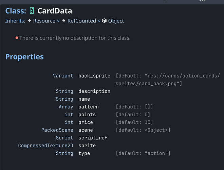
Task: Click the red bullet before the no-description notice
Action: point(17,38)
